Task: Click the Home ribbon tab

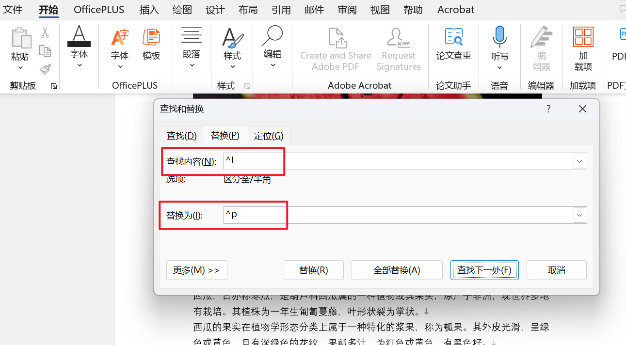Action: click(x=48, y=10)
